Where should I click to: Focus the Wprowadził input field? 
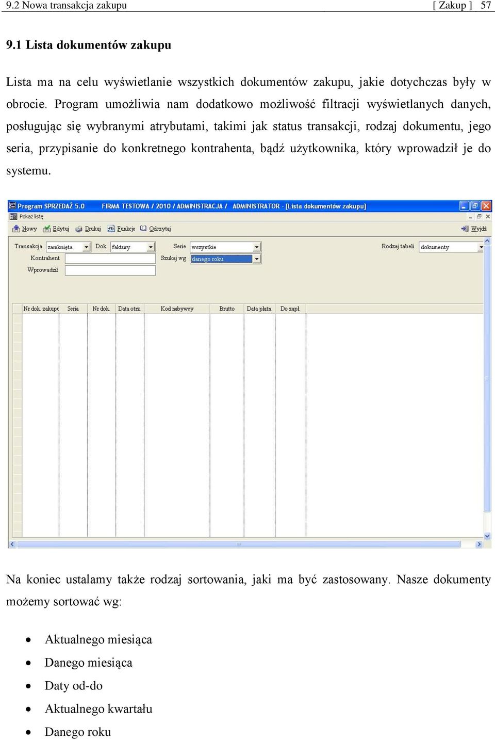110,270
